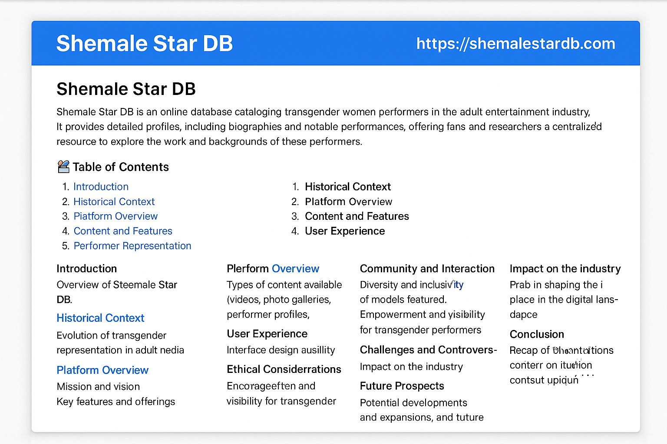Image resolution: width=667 pixels, height=444 pixels.
Task: Select the Community and Interaction heading
Action: tap(427, 268)
